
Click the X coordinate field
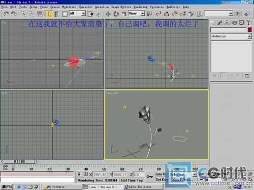tap(100, 174)
